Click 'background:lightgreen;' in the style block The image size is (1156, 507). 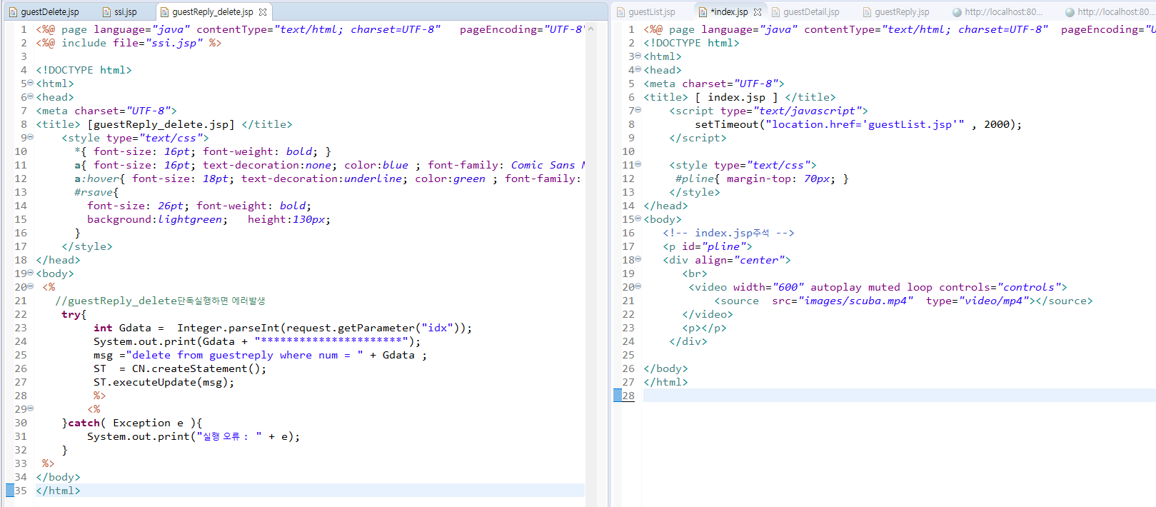(x=157, y=219)
